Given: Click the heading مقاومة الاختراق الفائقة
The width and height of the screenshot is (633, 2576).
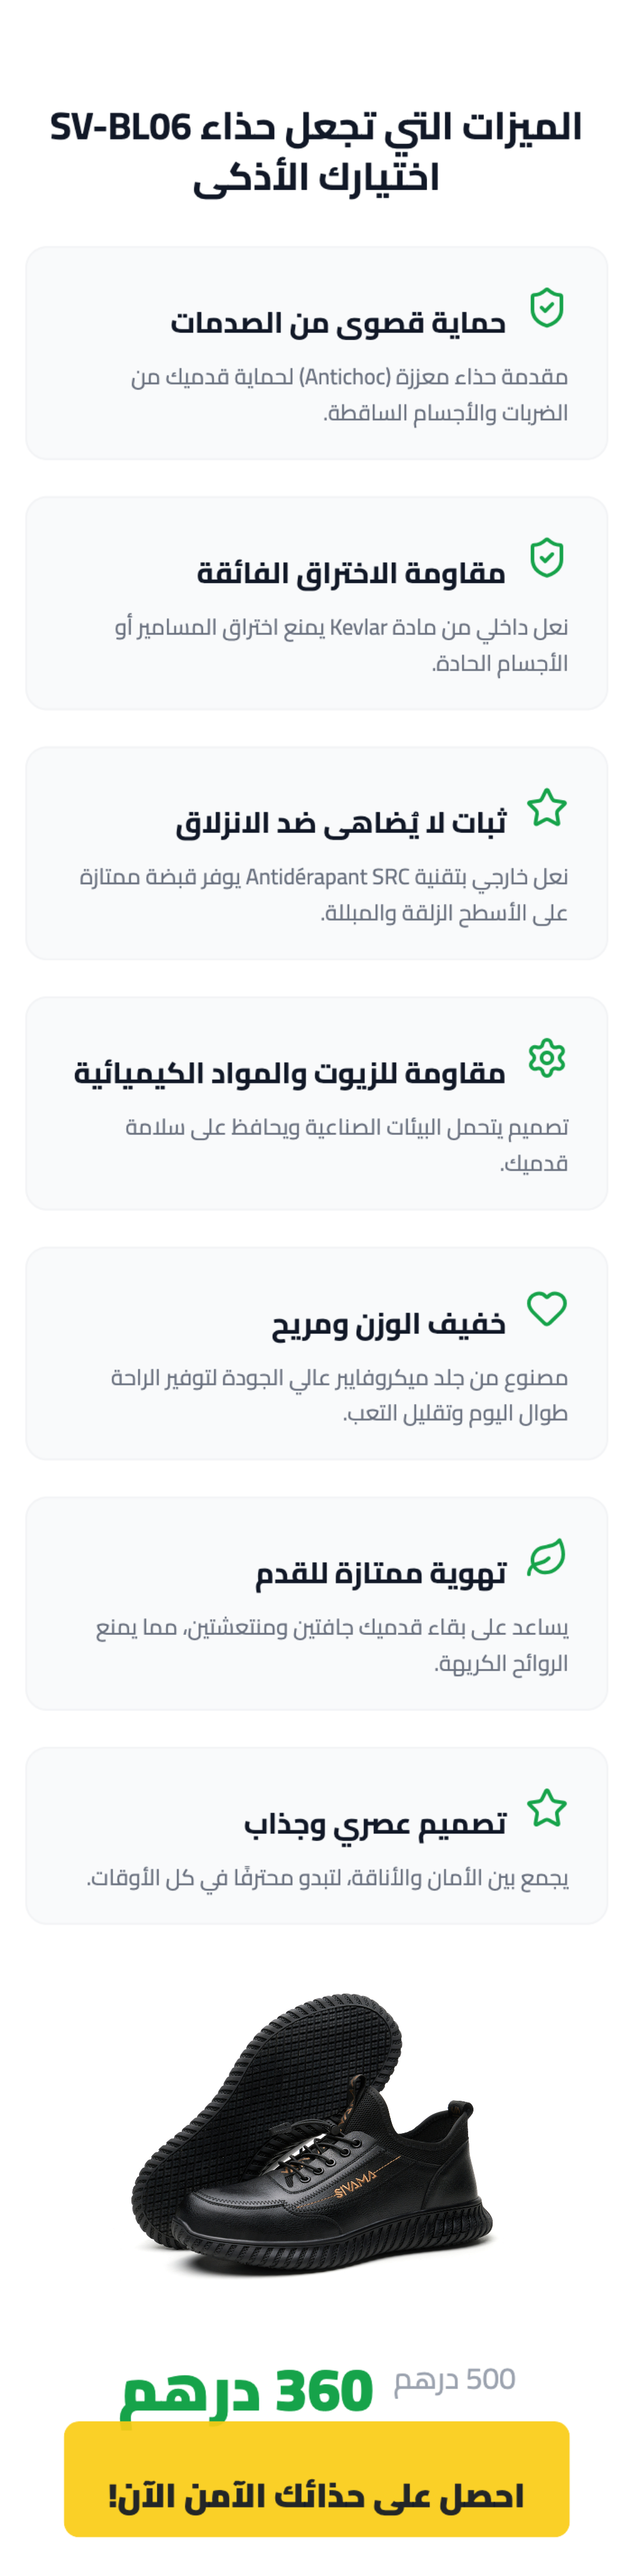Looking at the screenshot, I should 350,574.
